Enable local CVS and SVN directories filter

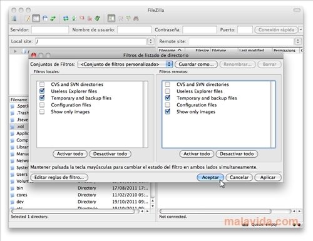click(x=42, y=85)
